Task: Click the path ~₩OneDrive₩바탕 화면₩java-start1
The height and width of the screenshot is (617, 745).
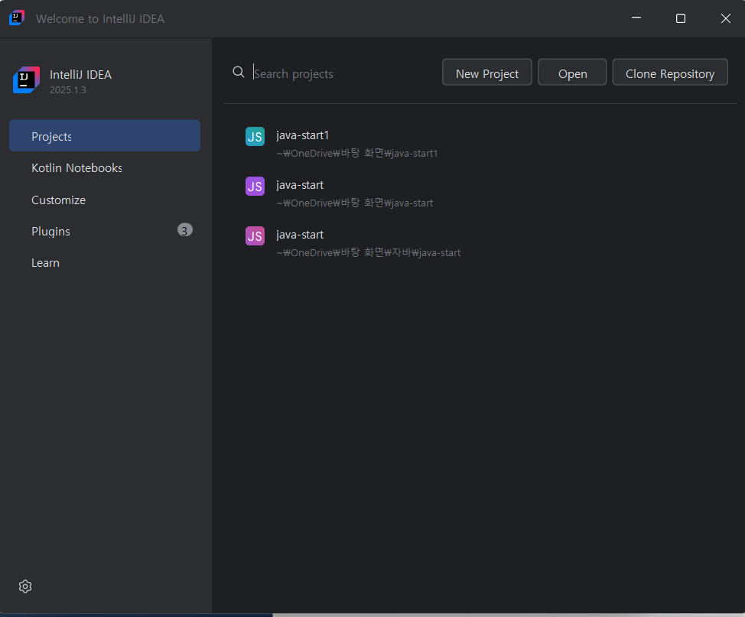Action: (357, 154)
